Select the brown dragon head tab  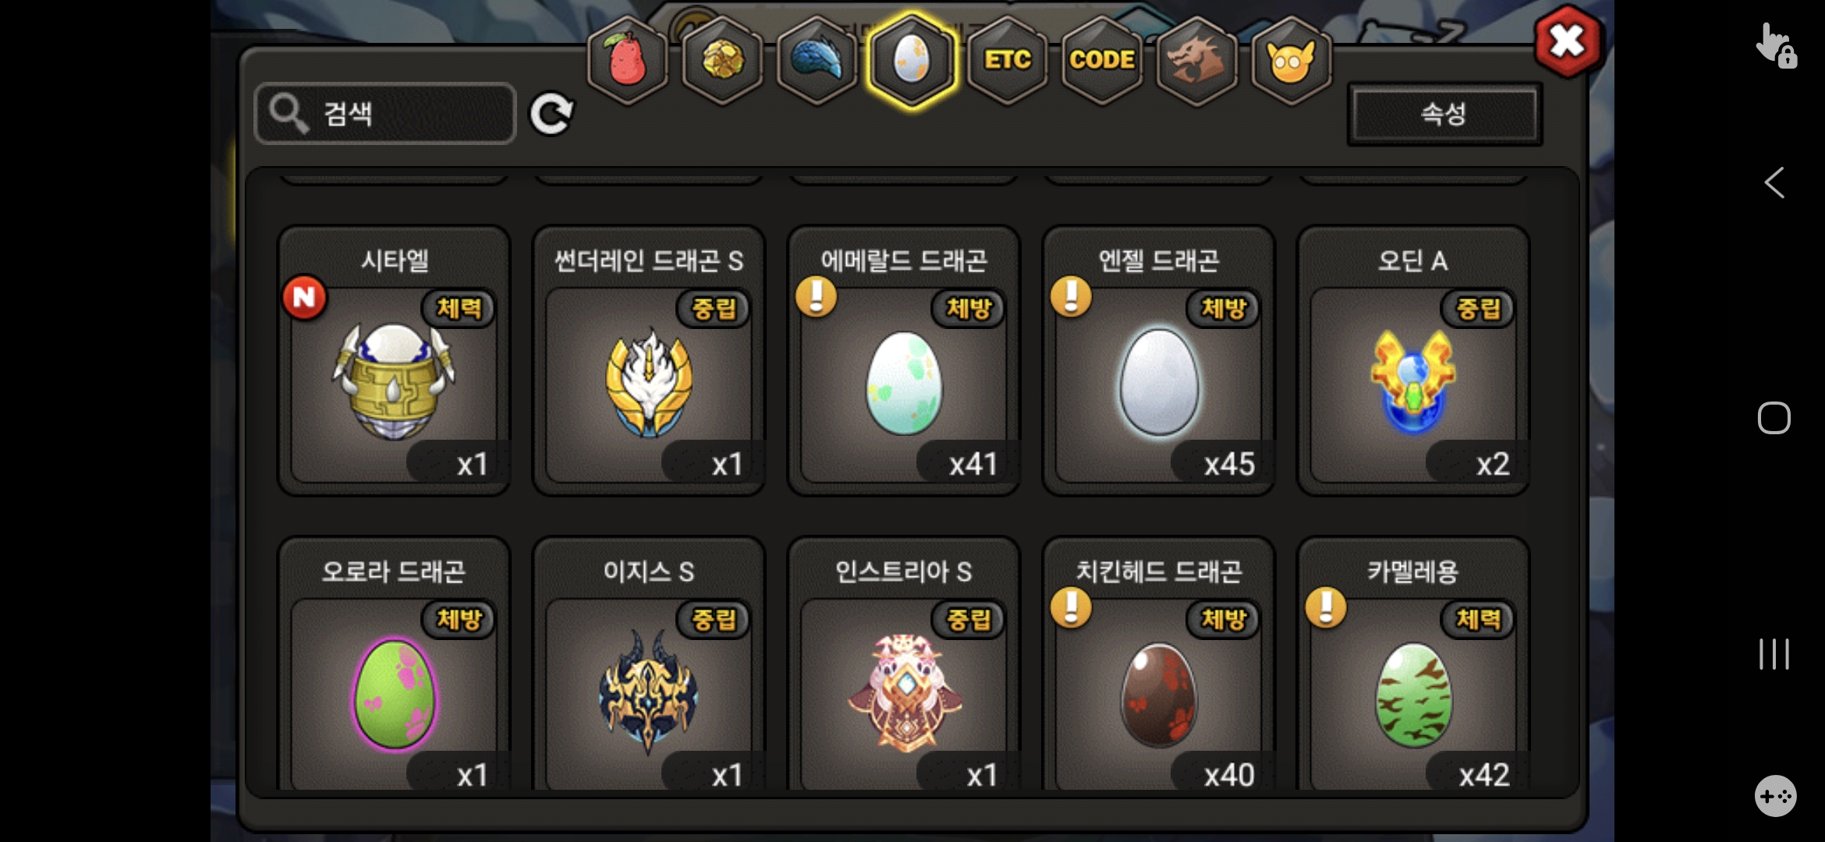point(1196,60)
